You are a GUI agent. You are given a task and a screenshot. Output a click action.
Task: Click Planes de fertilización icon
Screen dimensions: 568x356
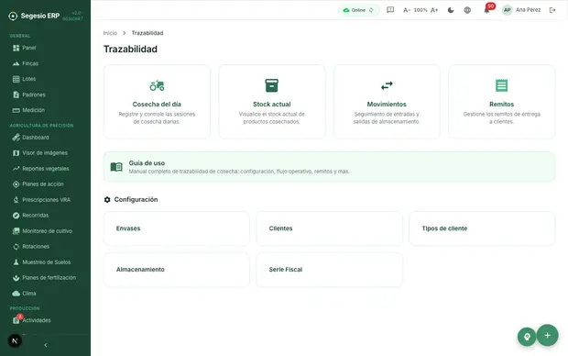[x=16, y=278]
